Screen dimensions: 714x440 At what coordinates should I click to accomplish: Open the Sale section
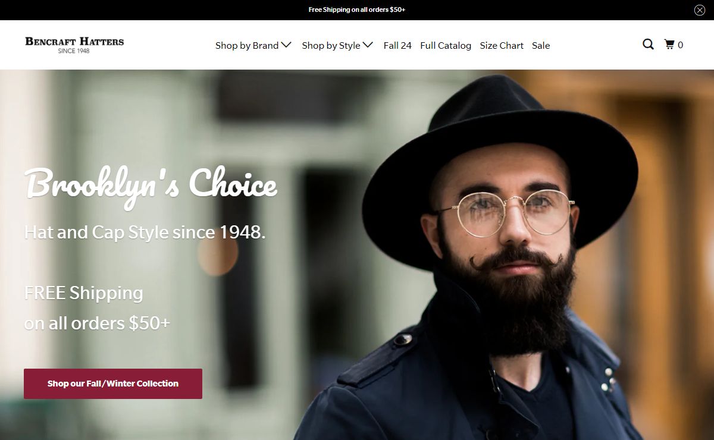click(x=541, y=45)
